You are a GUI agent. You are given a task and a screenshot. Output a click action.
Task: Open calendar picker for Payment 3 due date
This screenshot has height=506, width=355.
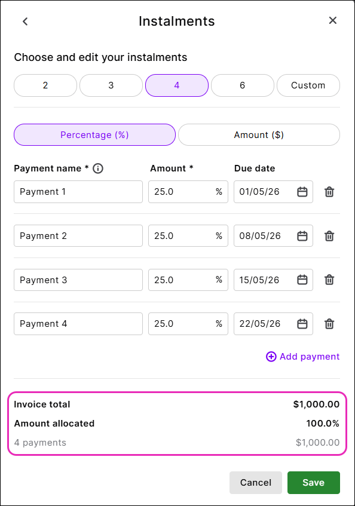pos(302,280)
